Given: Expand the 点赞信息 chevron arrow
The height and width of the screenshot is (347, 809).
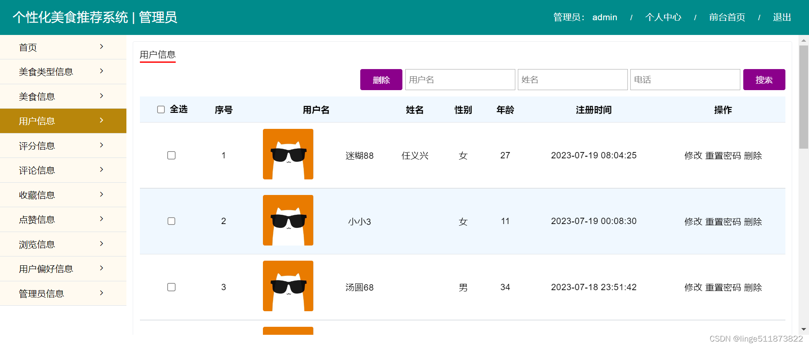Looking at the screenshot, I should click(102, 219).
